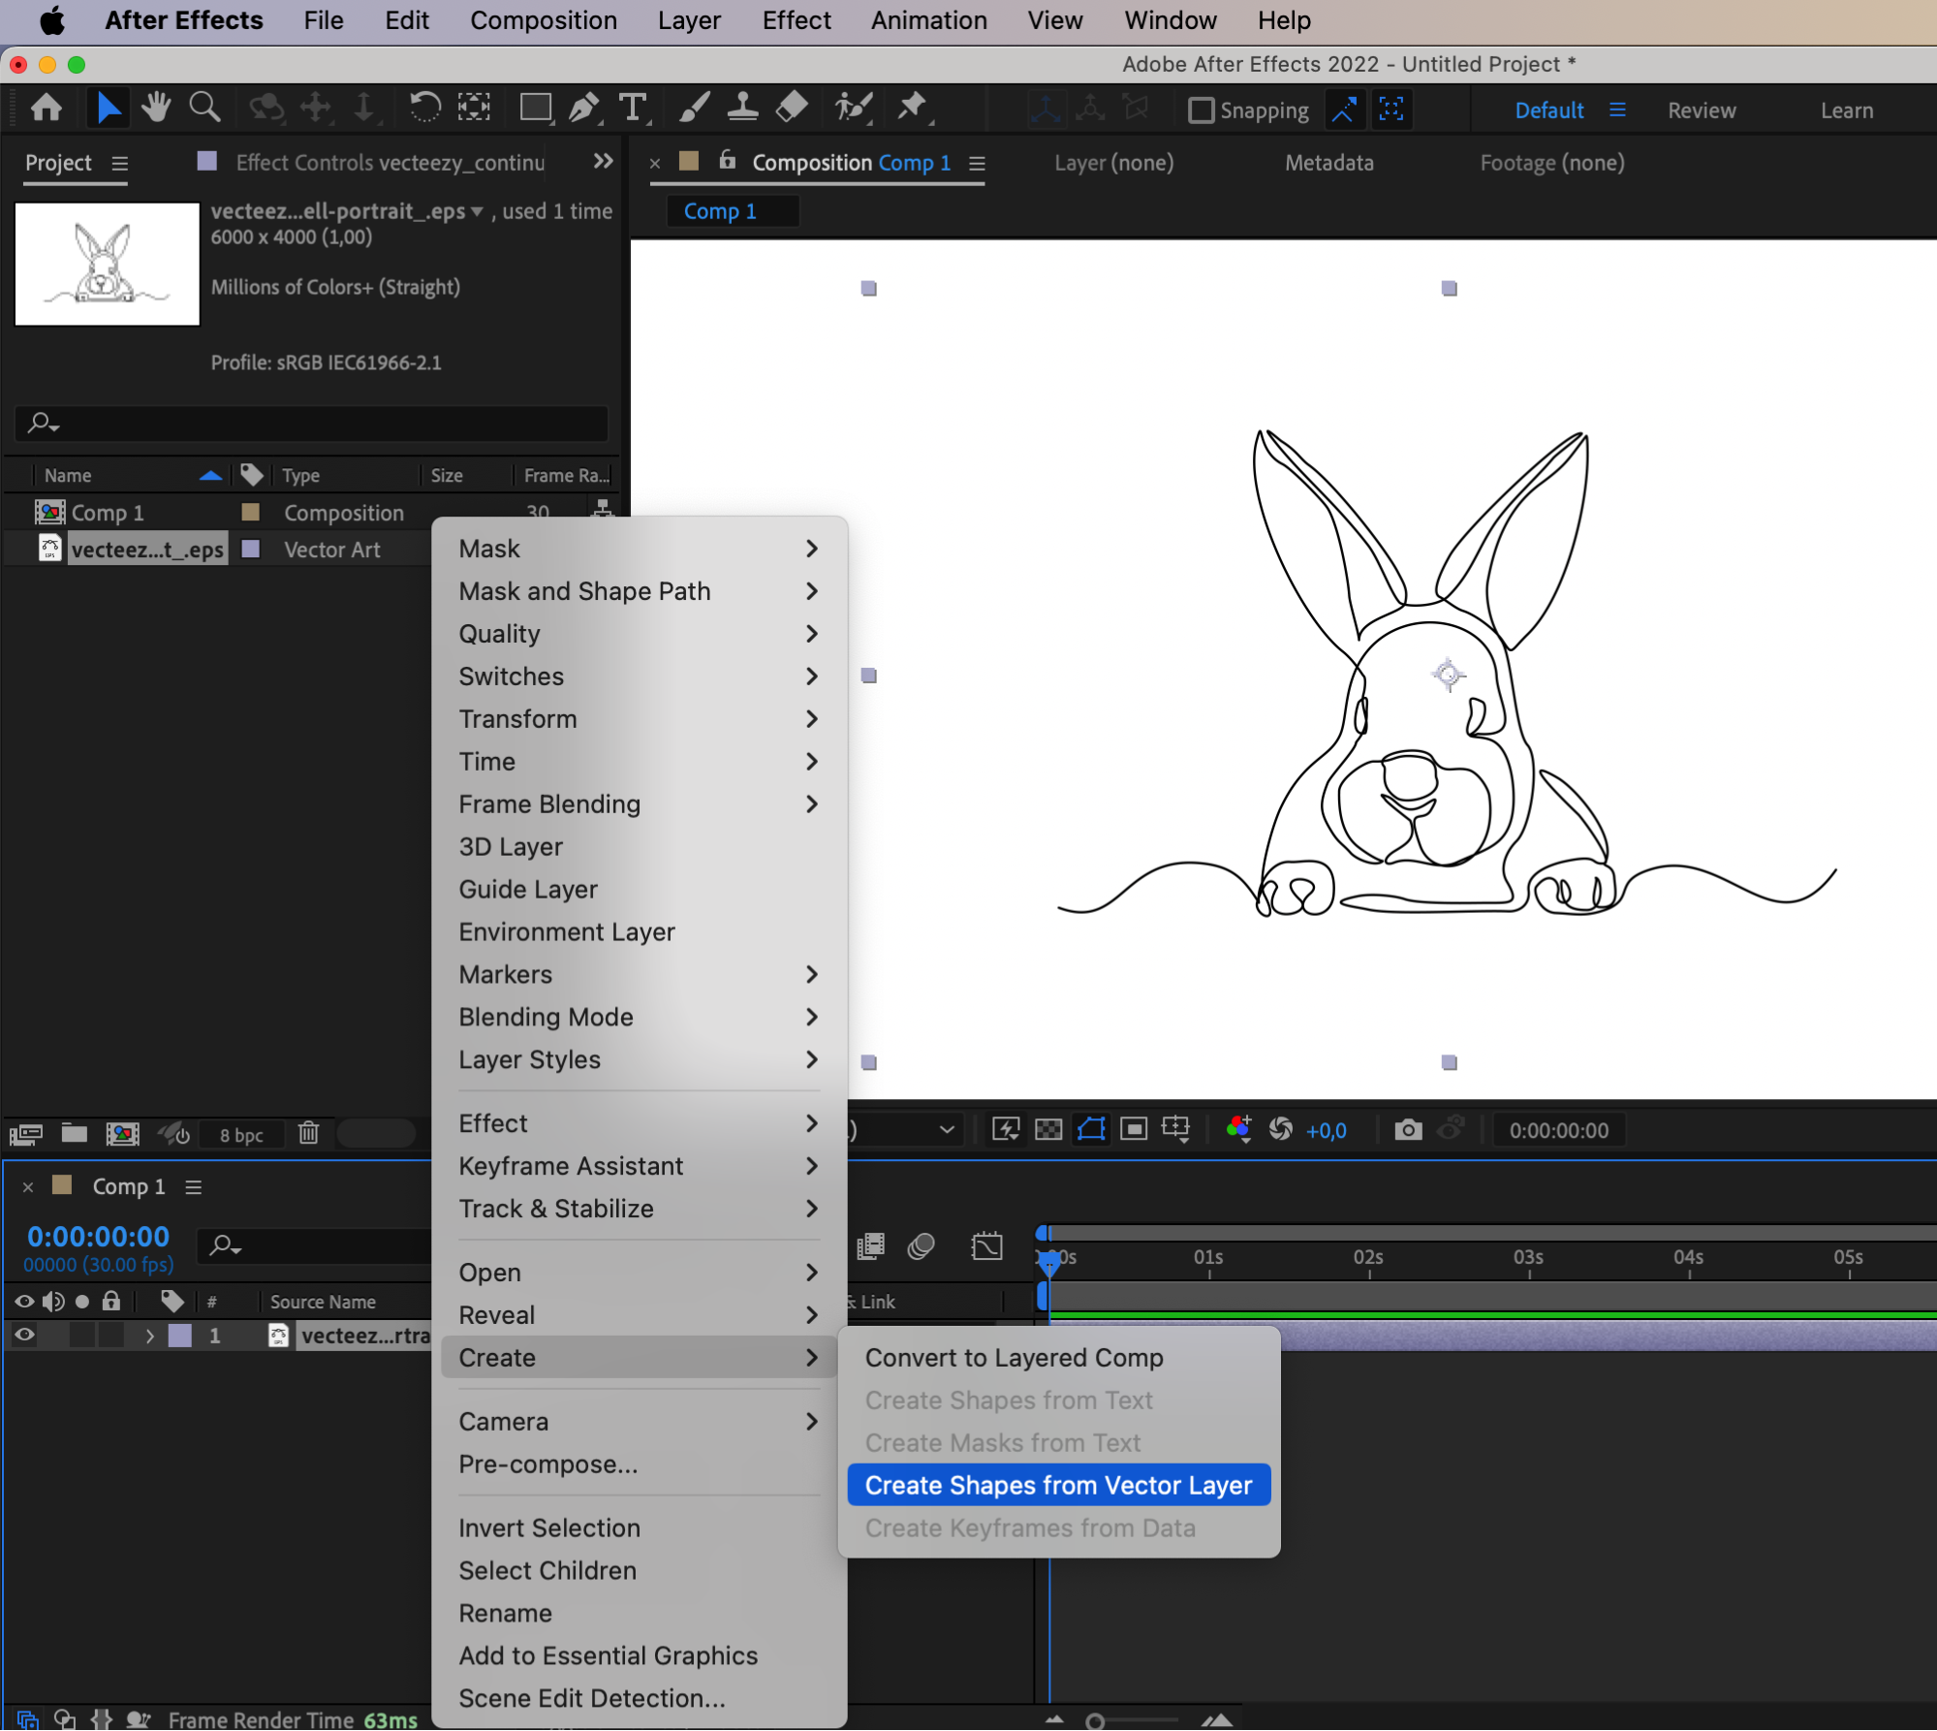Image resolution: width=1937 pixels, height=1731 pixels.
Task: Reset exposure in the viewer
Action: [x=1280, y=1130]
